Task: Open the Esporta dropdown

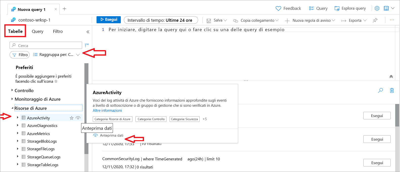Action: pyautogui.click(x=354, y=20)
